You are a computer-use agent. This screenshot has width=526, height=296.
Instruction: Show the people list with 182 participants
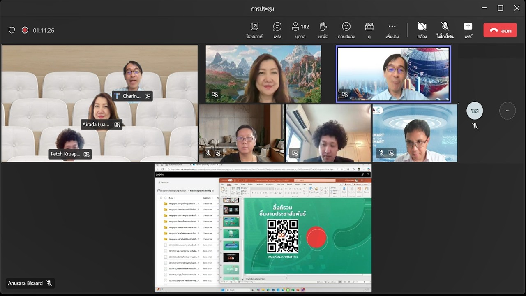tap(300, 30)
